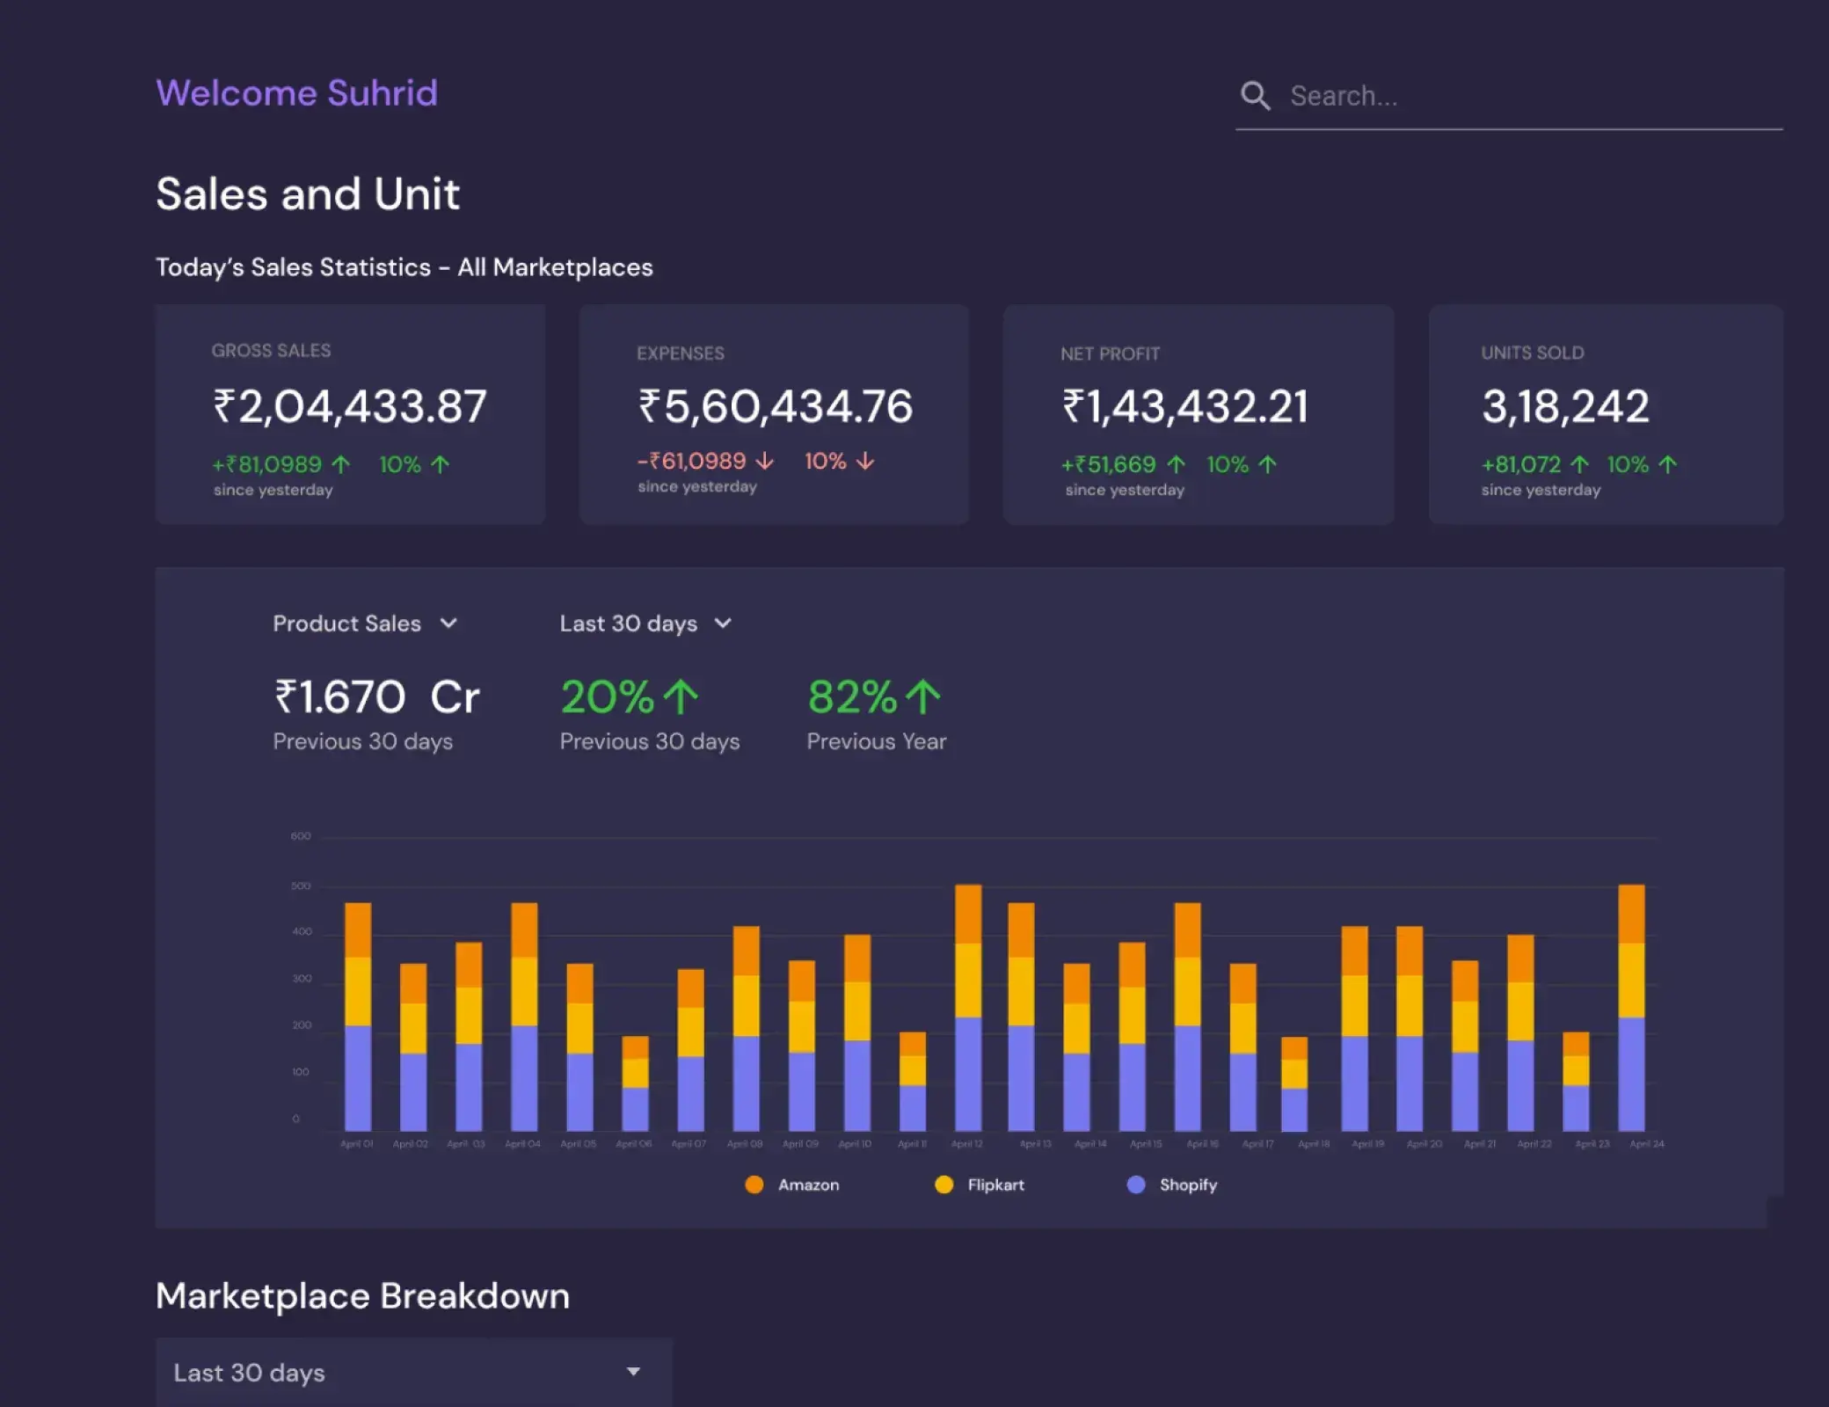Click the NET PROFIT card label
Image resolution: width=1829 pixels, height=1407 pixels.
coord(1110,354)
